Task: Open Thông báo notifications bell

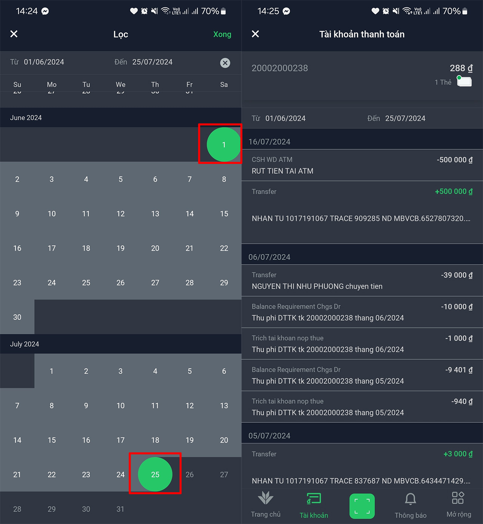Action: pyautogui.click(x=410, y=505)
